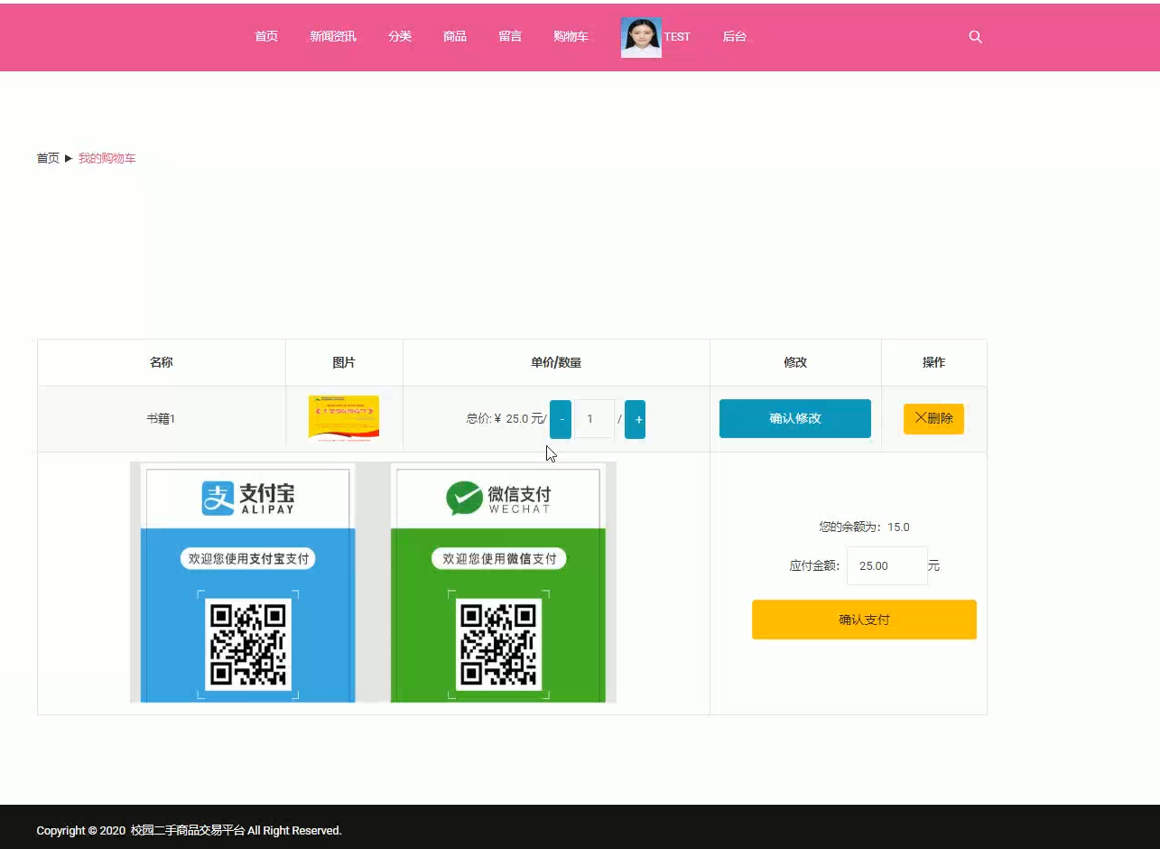Click the 书籍1 name cell
Viewport: 1160px width, 849px height.
(161, 419)
